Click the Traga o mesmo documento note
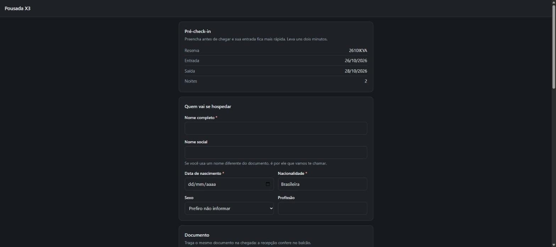 click(248, 243)
